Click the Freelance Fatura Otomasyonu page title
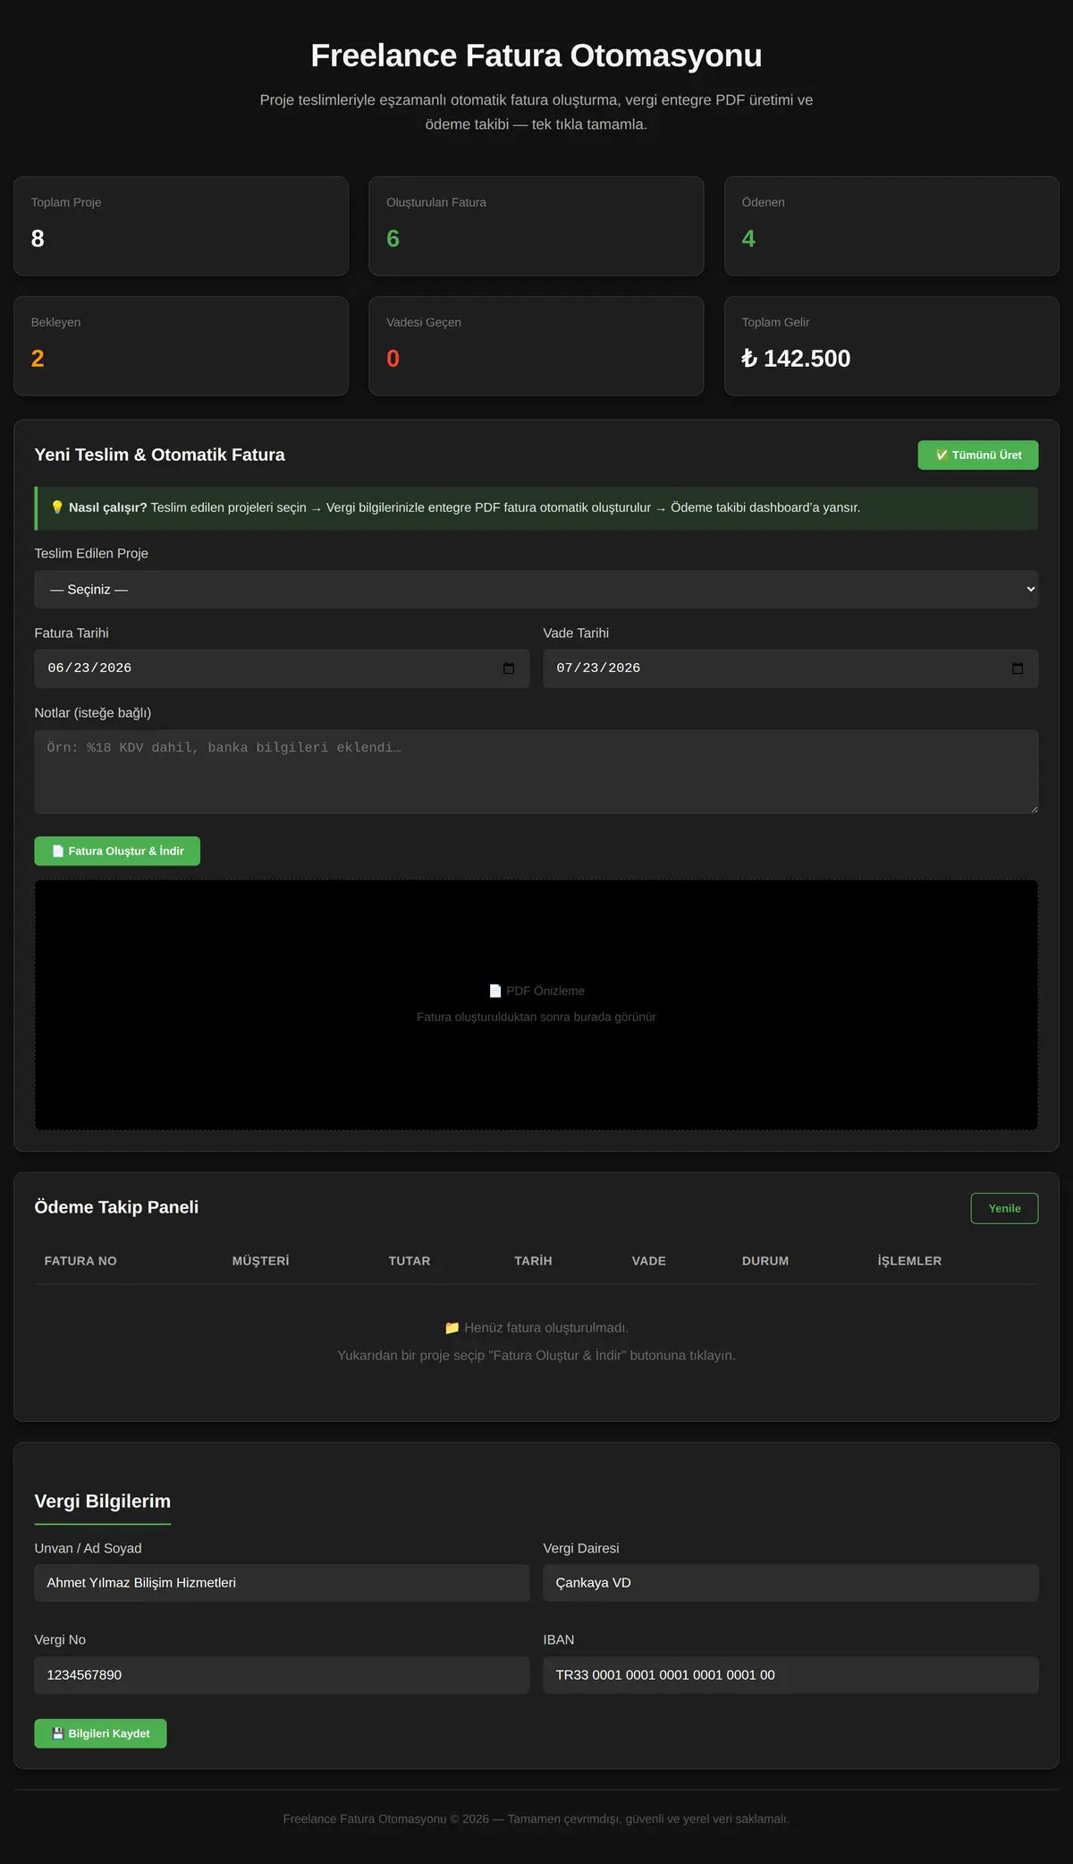 (536, 55)
